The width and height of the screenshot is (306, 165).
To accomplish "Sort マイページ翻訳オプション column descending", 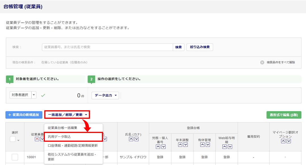I will 289,141.
